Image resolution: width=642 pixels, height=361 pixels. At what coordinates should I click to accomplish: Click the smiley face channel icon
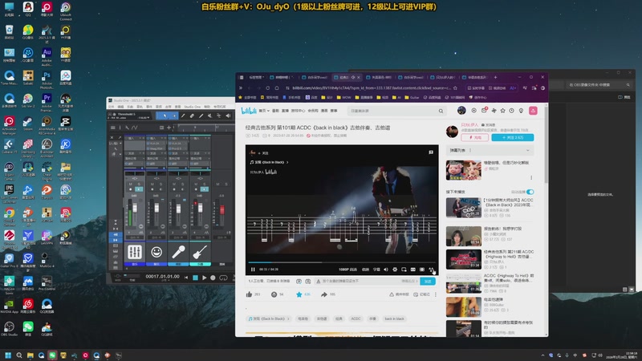(156, 252)
